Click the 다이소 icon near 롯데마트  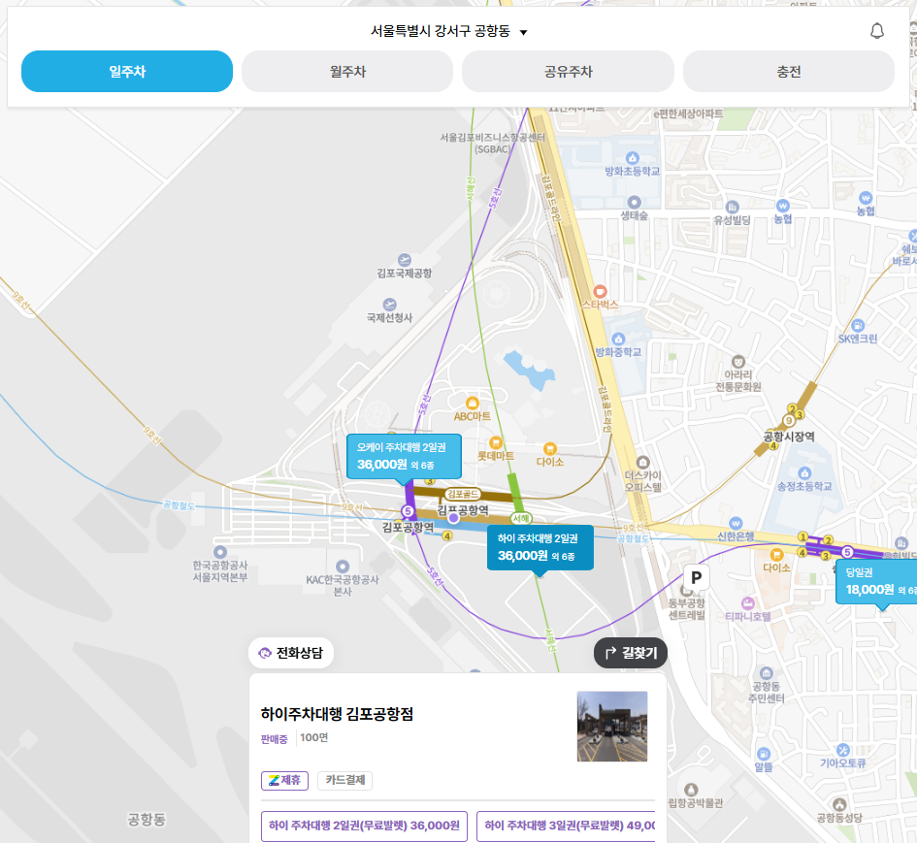pos(550,449)
